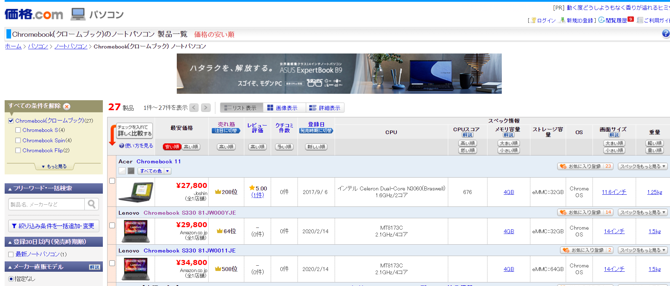Sort 登録日 by 新しい順

click(316, 147)
